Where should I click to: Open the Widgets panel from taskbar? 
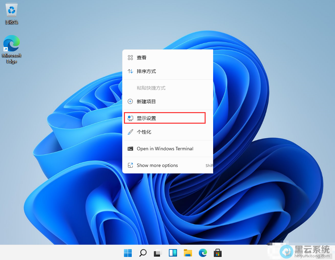click(x=173, y=253)
